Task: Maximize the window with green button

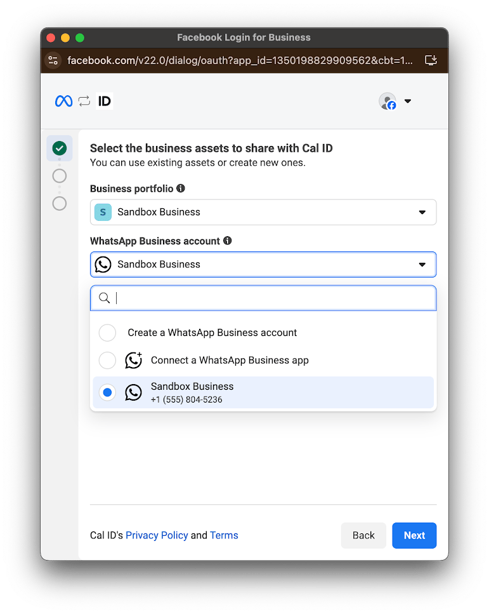Action: tap(80, 37)
